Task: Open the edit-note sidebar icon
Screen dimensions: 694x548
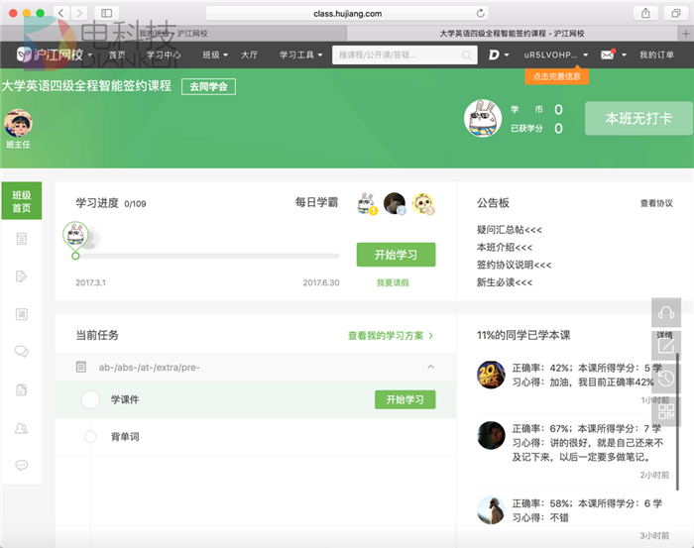Action: click(21, 276)
